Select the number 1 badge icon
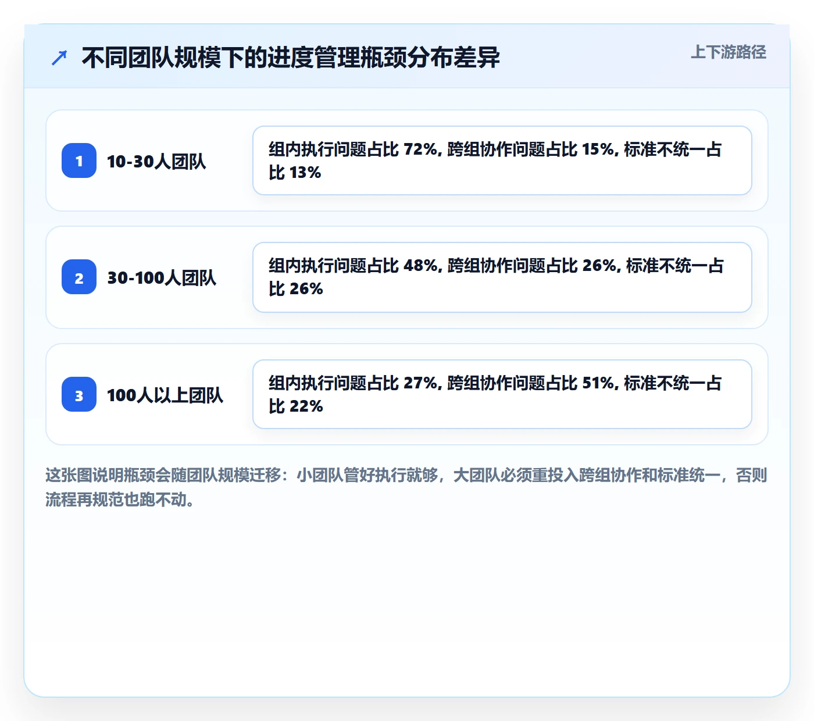The image size is (814, 721). [79, 160]
